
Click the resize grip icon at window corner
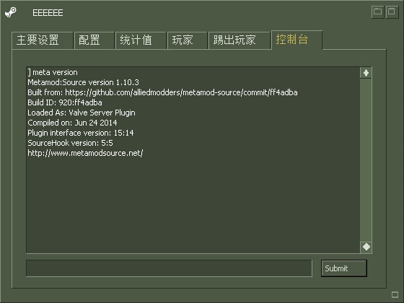(x=395, y=294)
